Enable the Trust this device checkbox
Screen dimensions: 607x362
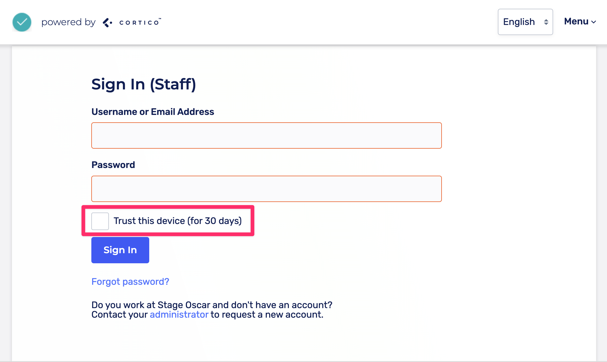pos(100,221)
